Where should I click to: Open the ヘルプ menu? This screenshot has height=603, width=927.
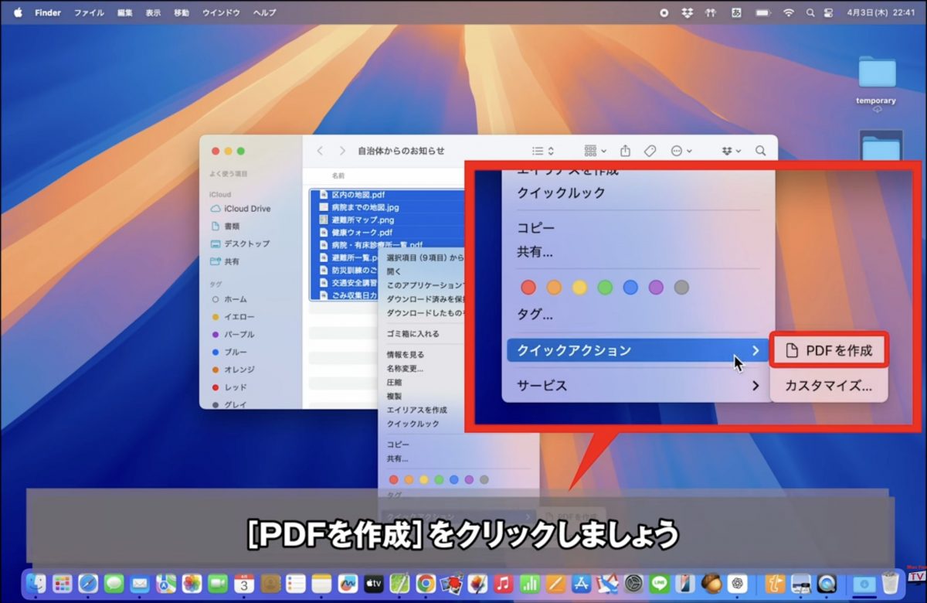pos(265,13)
